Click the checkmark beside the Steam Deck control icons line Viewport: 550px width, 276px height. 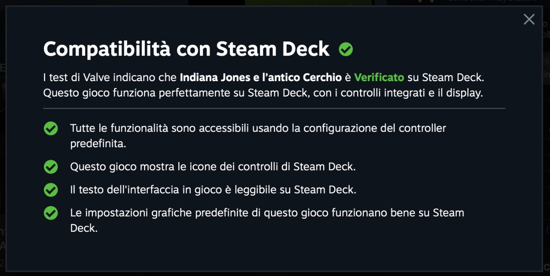pos(51,167)
